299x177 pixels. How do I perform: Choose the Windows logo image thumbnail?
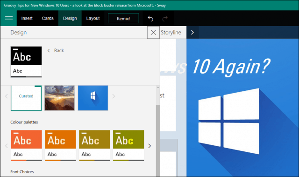tap(93, 98)
